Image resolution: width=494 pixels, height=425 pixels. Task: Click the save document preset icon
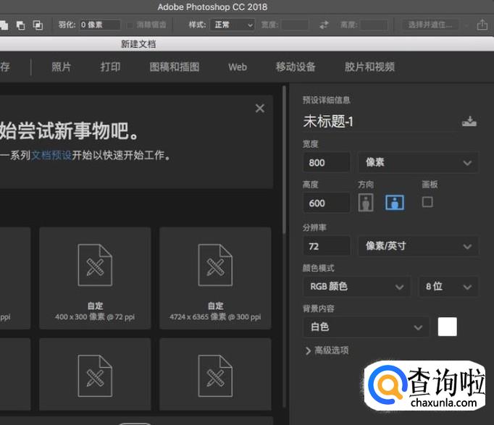(469, 121)
